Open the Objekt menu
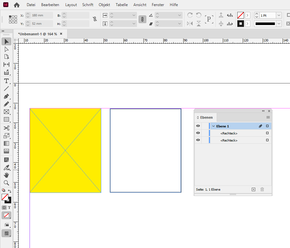 tap(104, 4)
